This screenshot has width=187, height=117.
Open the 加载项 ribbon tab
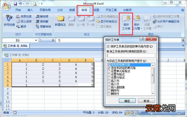pos(127,10)
